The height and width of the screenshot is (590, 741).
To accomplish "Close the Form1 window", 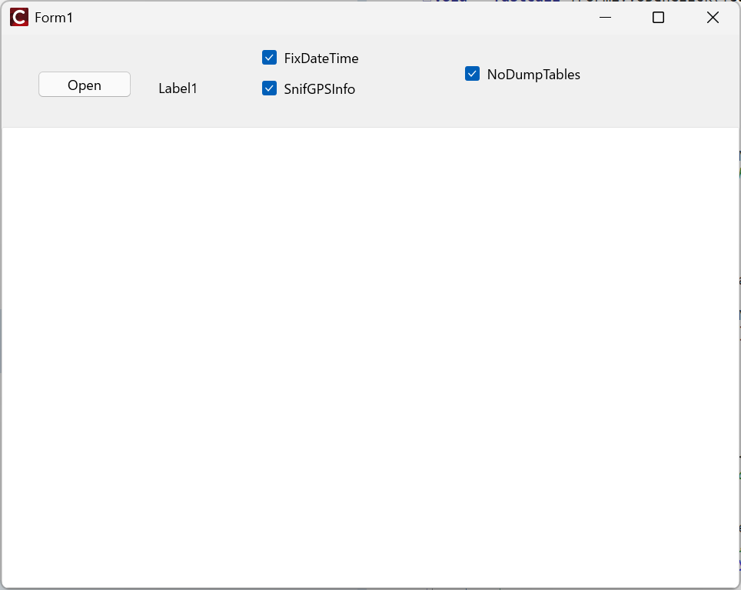I will pyautogui.click(x=713, y=18).
